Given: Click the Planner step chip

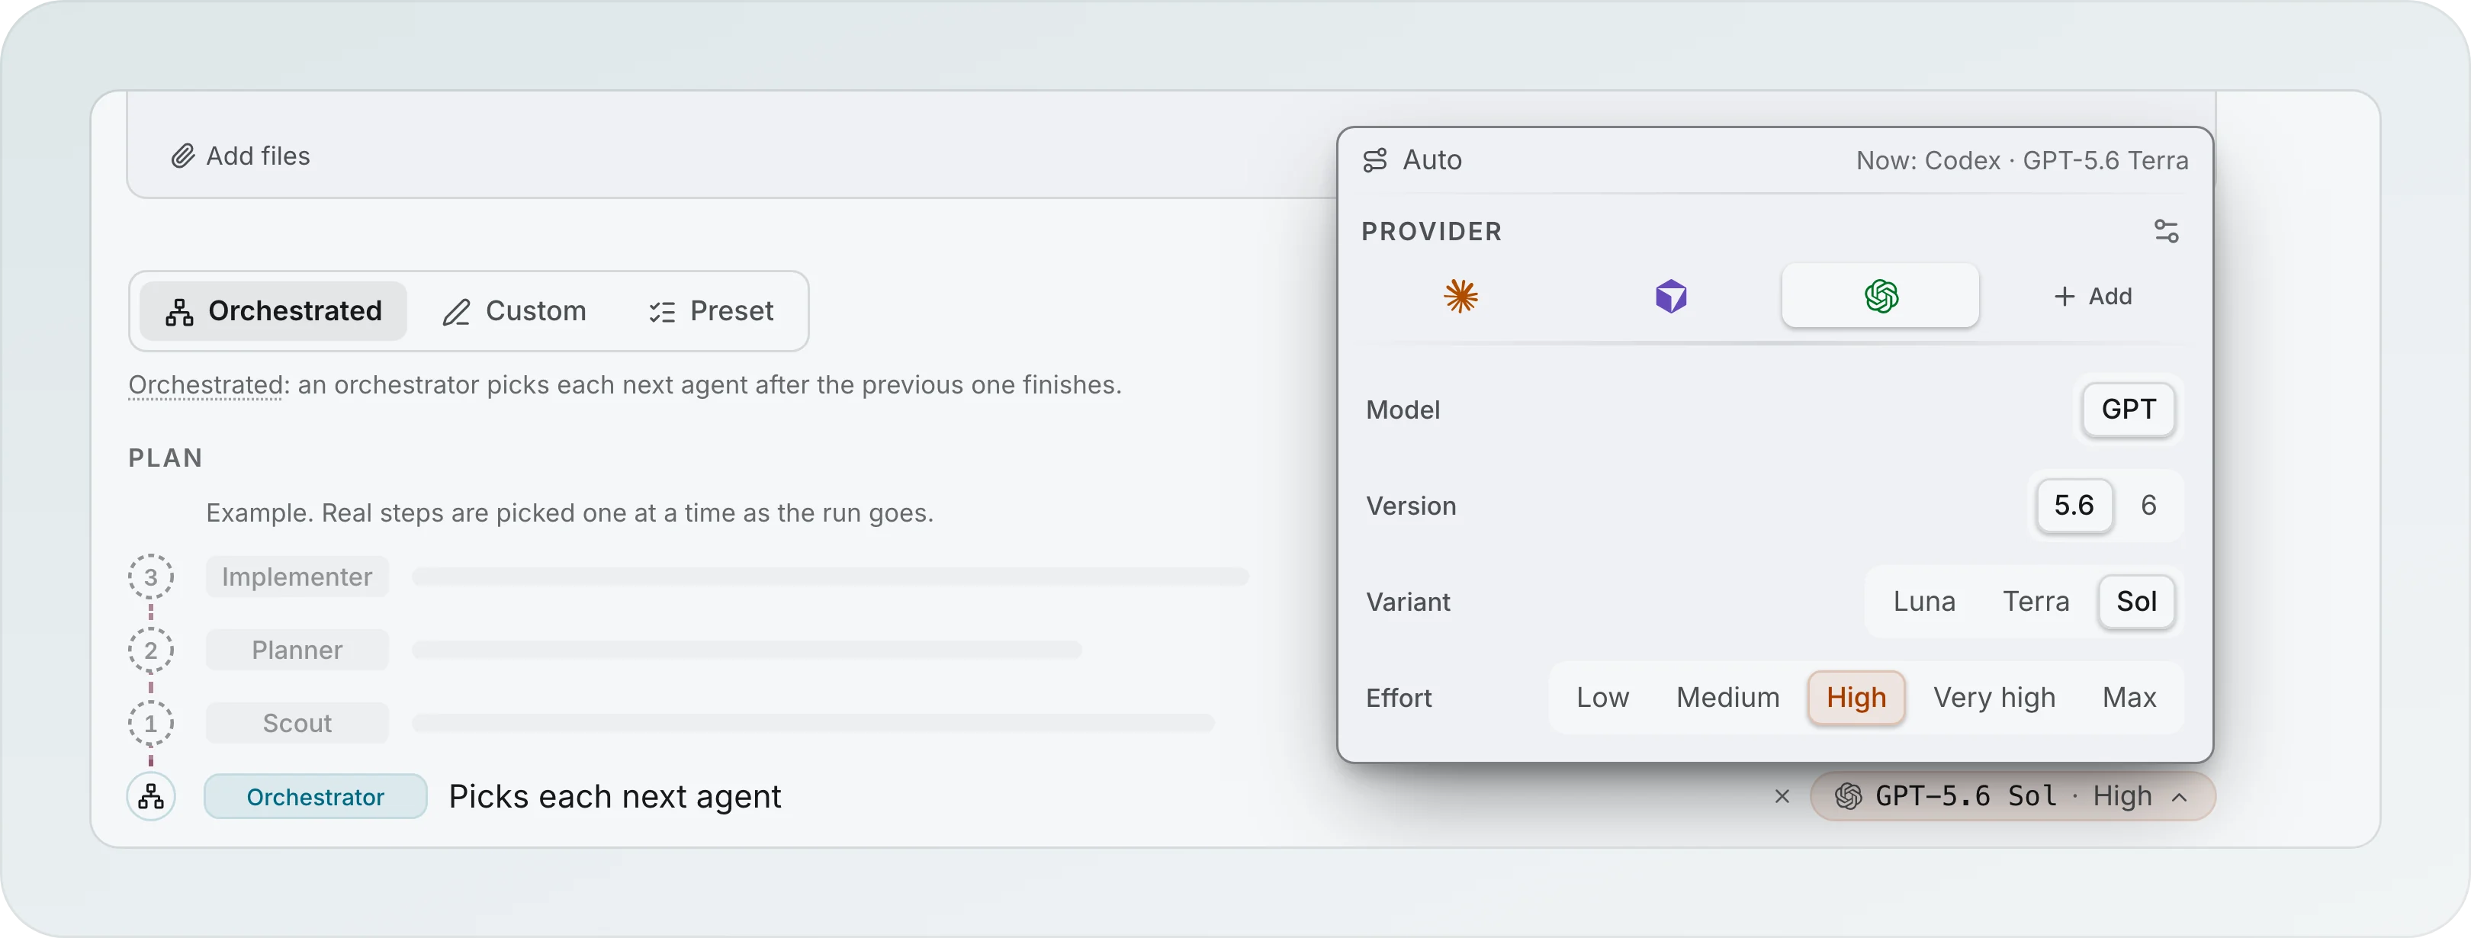Looking at the screenshot, I should [297, 650].
